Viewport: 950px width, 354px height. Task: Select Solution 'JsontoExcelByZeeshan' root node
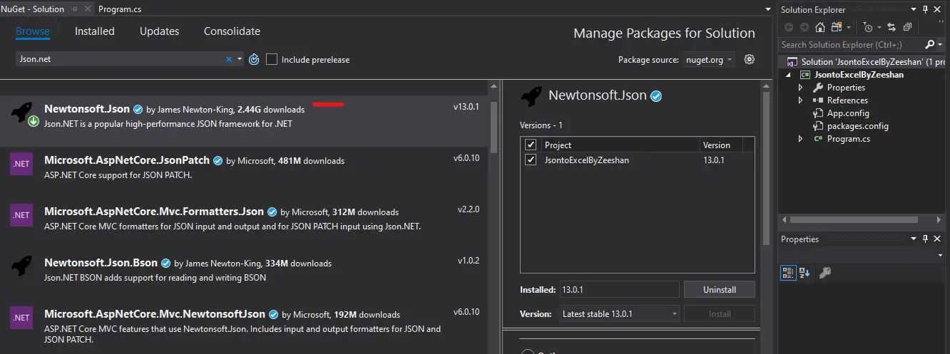click(863, 62)
